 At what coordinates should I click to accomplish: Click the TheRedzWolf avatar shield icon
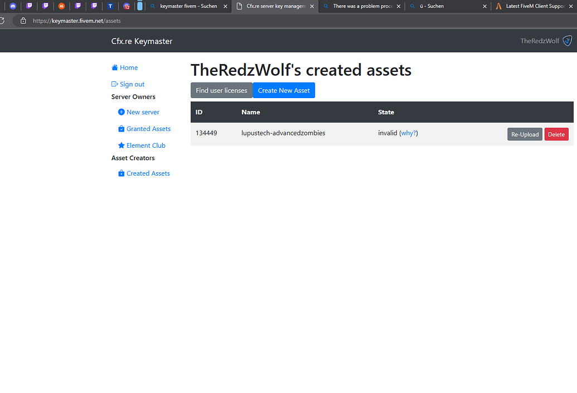pos(568,41)
